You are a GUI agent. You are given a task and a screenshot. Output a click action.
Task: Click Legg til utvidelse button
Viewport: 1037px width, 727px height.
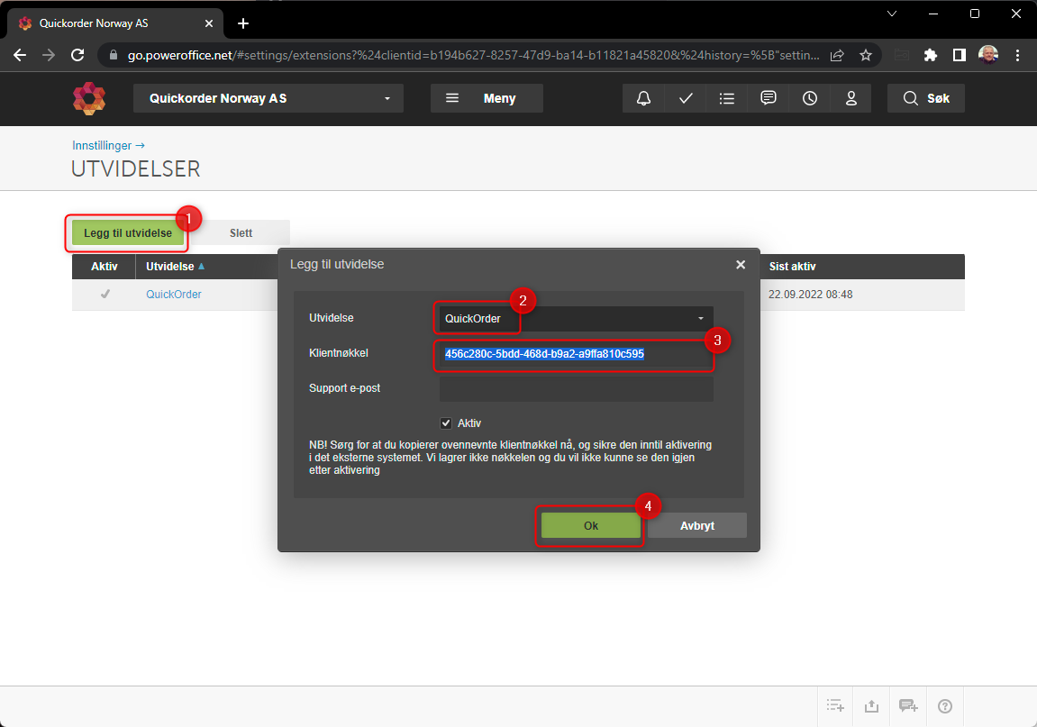tap(128, 232)
